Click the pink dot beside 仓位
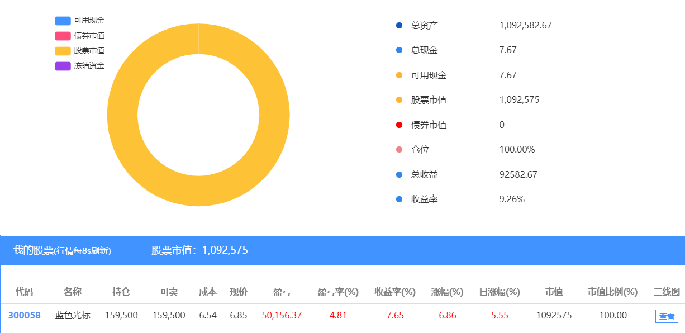Image resolution: width=685 pixels, height=333 pixels. [x=399, y=150]
